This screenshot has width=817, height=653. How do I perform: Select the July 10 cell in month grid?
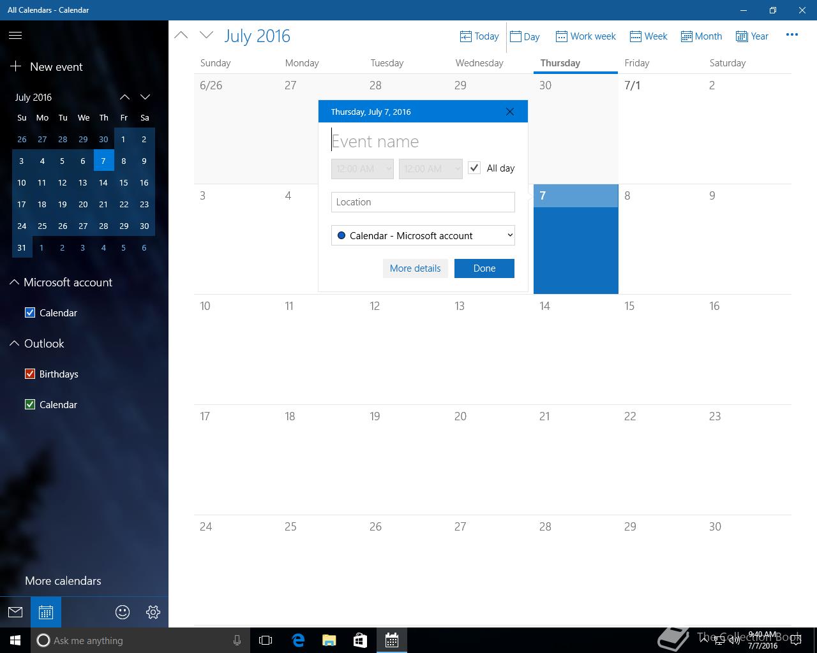pyautogui.click(x=236, y=349)
